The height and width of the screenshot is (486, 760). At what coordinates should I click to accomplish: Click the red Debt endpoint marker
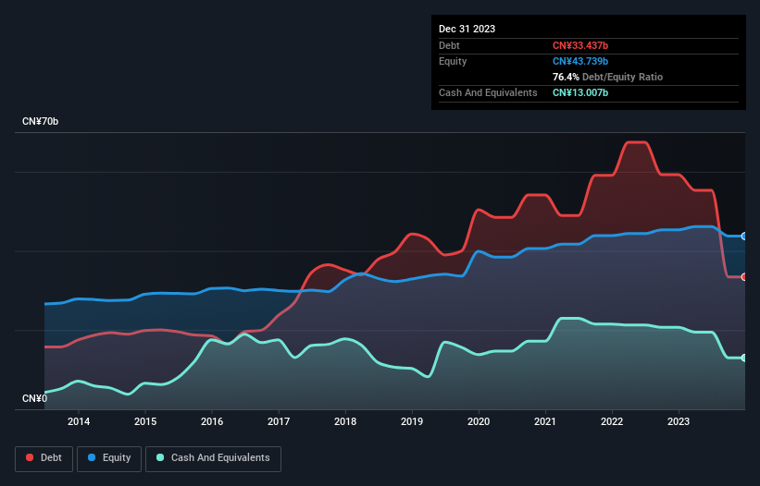pos(744,277)
